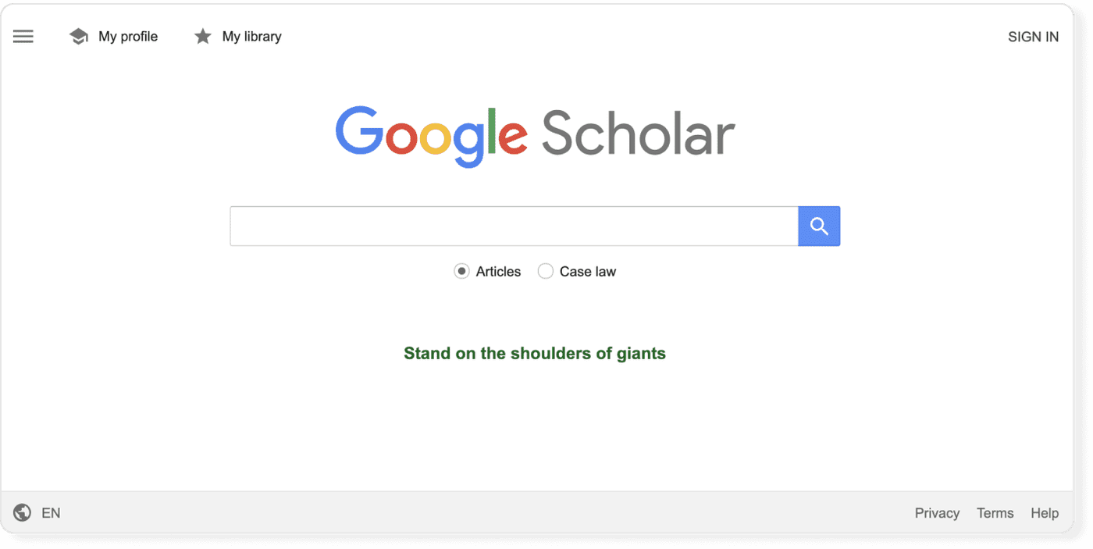Viewport: 1093px width, 549px height.
Task: Open the hamburger navigation menu
Action: point(23,36)
